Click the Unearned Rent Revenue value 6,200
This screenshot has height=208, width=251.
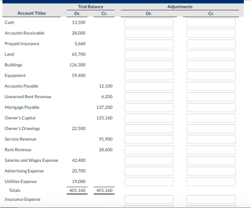point(107,97)
